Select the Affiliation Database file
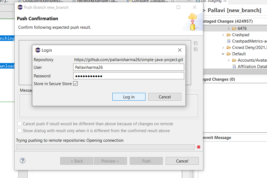This screenshot has width=267, height=178. 249,67
